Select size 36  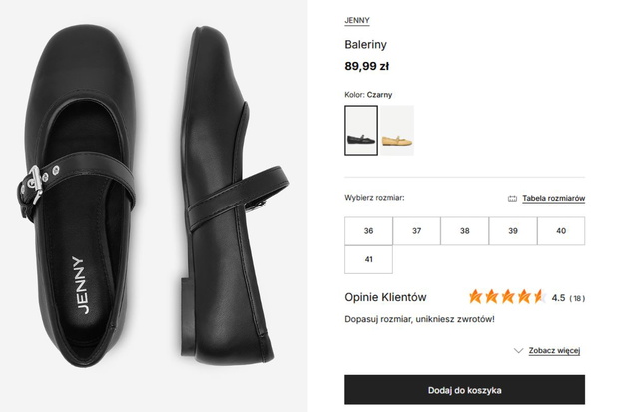click(368, 230)
